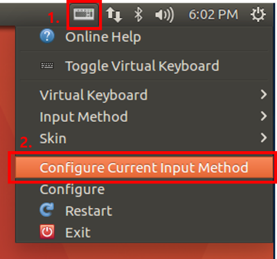Select the Skin menu label
Screen dimensions: 277x259
(53, 139)
